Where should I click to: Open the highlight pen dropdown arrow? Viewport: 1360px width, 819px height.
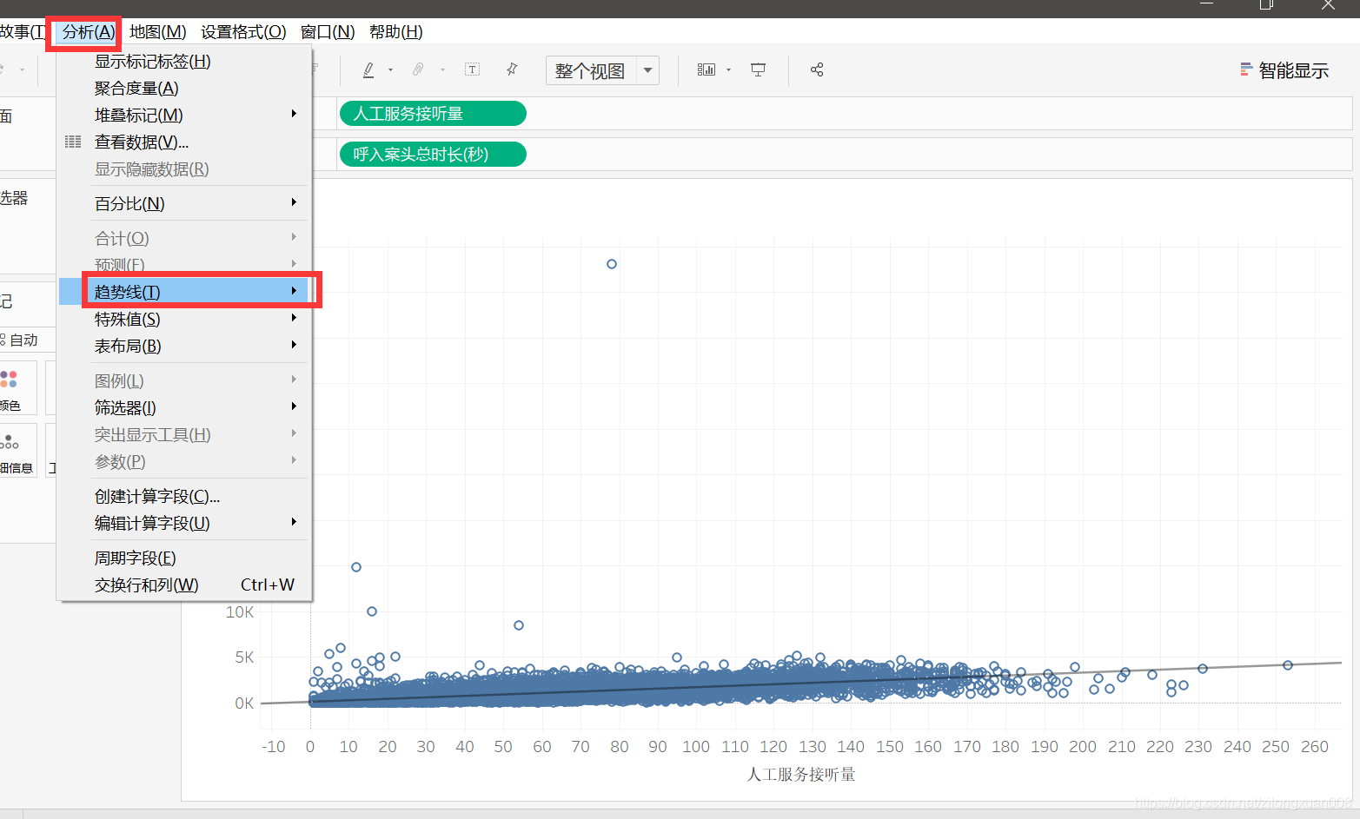pos(390,70)
